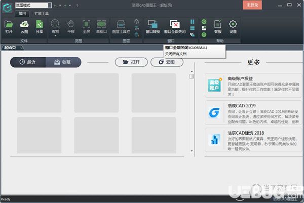Click the green refresh update icon
Viewport: 304px width, 203px height.
pyautogui.click(x=204, y=22)
